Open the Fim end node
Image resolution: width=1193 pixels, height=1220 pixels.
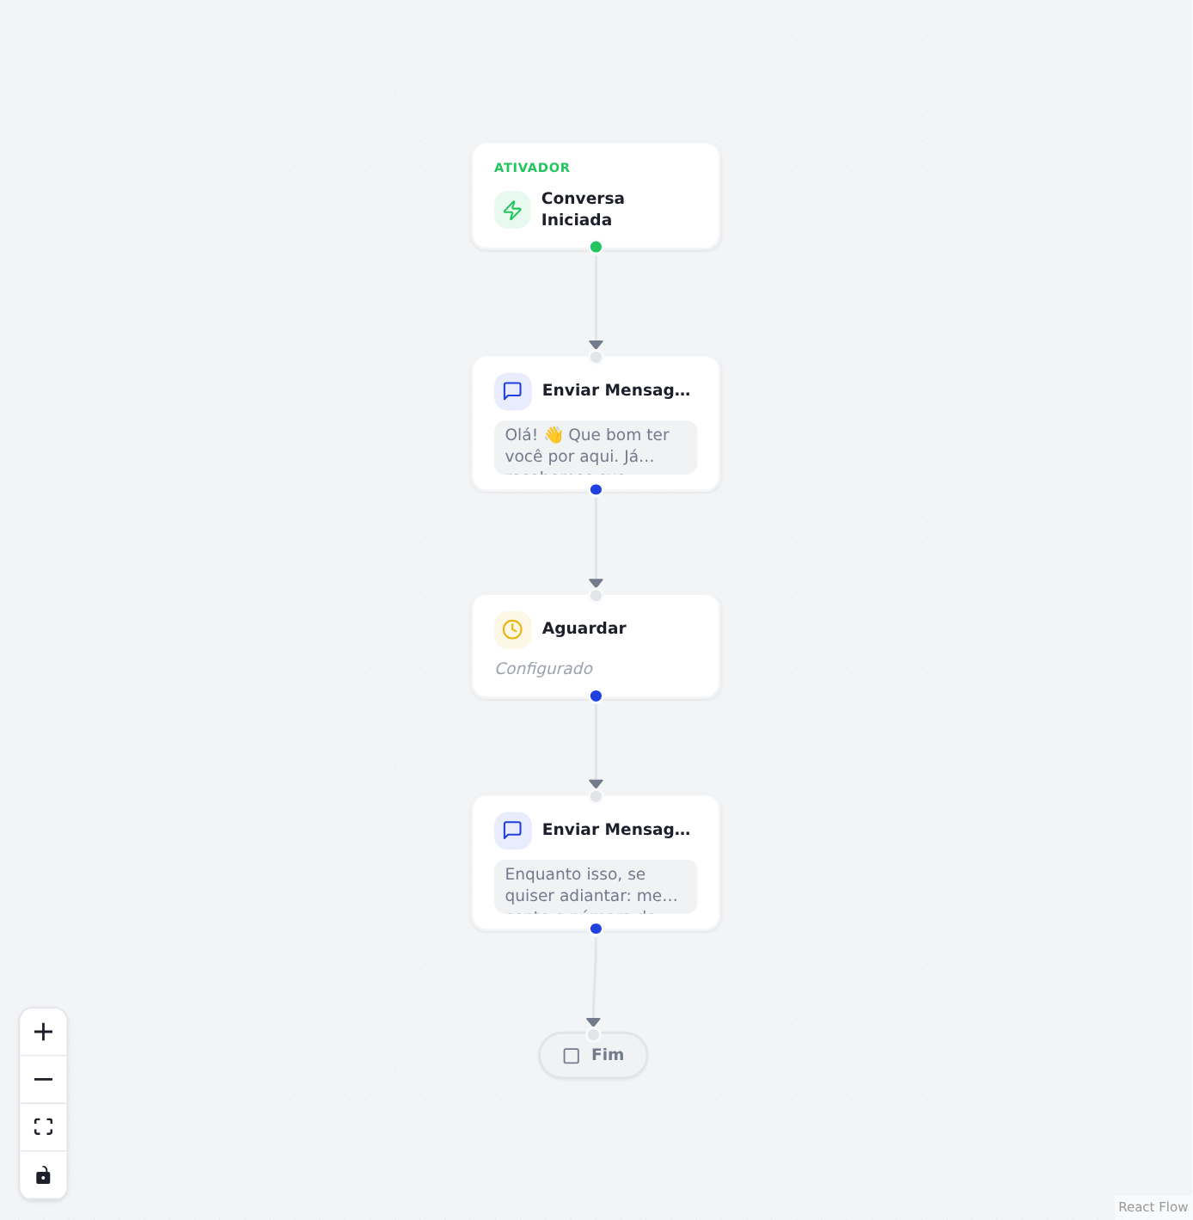[x=593, y=1055]
